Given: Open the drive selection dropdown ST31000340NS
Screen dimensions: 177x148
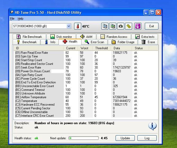Looking at the screenshot, I should [x=41, y=26].
